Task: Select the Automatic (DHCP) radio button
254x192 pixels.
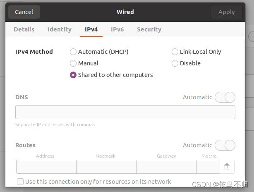Action: point(73,52)
